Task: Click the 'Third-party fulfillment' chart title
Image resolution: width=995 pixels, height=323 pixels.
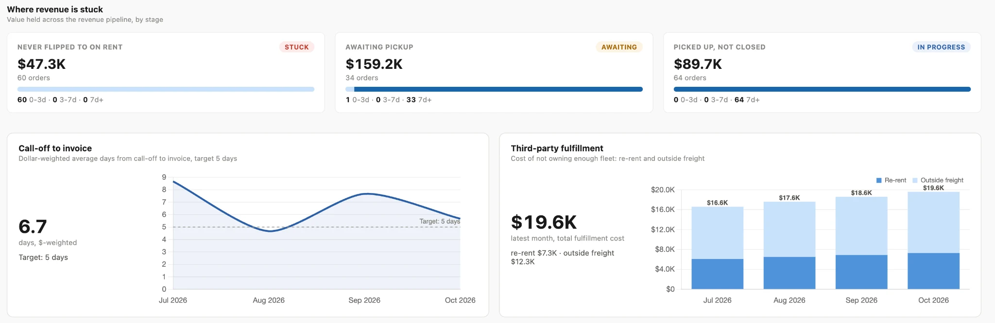Action: point(557,148)
